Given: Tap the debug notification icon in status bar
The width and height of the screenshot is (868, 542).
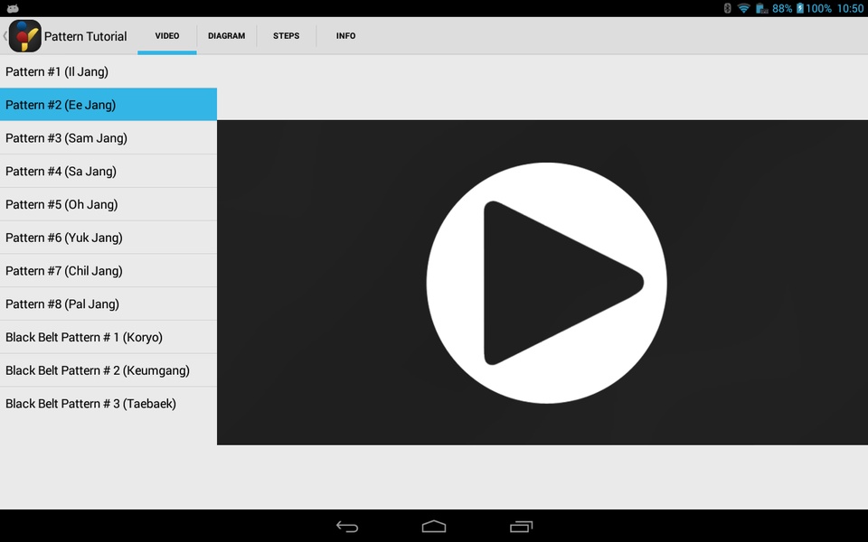Looking at the screenshot, I should 13,8.
